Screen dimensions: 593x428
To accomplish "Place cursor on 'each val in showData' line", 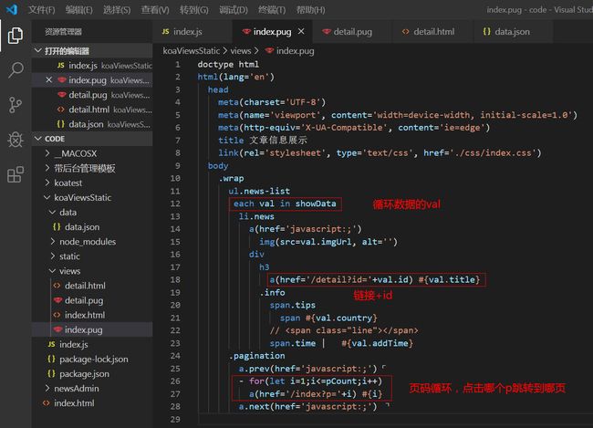I will (x=285, y=204).
